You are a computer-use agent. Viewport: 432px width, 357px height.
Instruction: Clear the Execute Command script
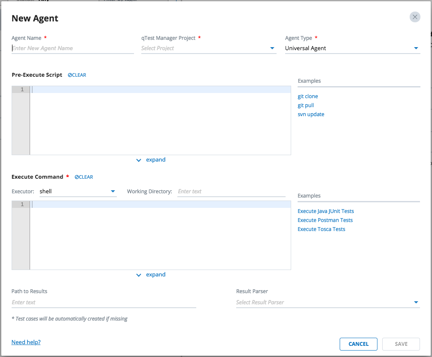click(84, 177)
